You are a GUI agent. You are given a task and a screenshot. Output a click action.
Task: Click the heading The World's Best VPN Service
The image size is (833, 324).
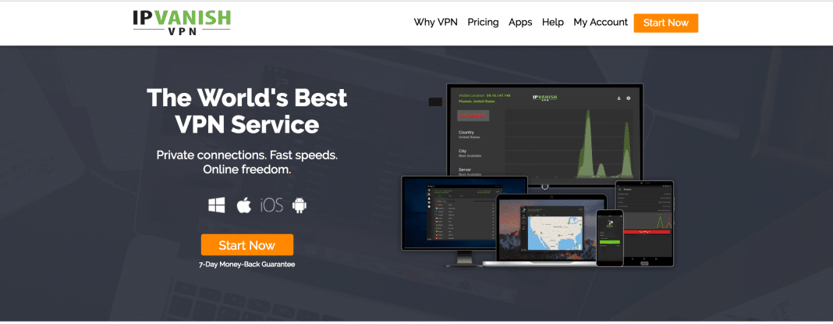click(x=247, y=111)
